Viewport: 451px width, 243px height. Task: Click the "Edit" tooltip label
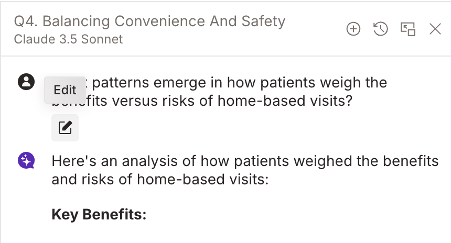click(x=65, y=90)
